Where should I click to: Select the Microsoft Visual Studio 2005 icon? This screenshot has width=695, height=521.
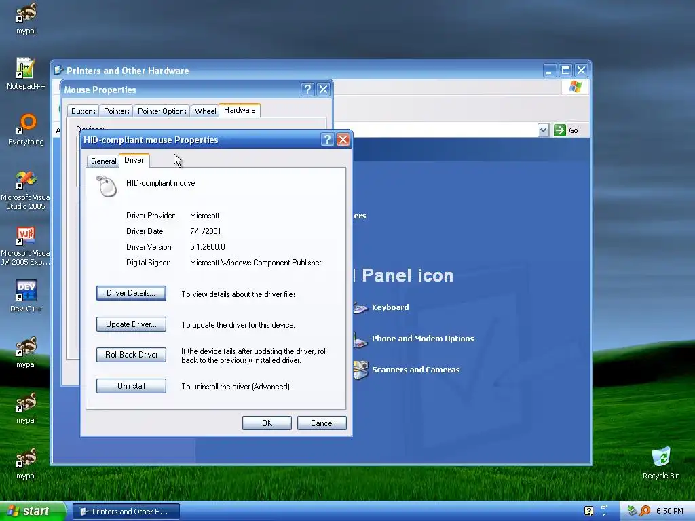click(26, 190)
